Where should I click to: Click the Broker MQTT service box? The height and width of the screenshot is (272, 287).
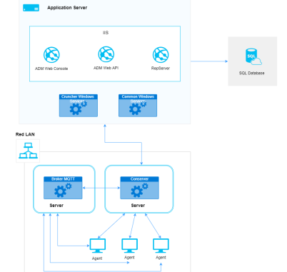pyautogui.click(x=63, y=188)
